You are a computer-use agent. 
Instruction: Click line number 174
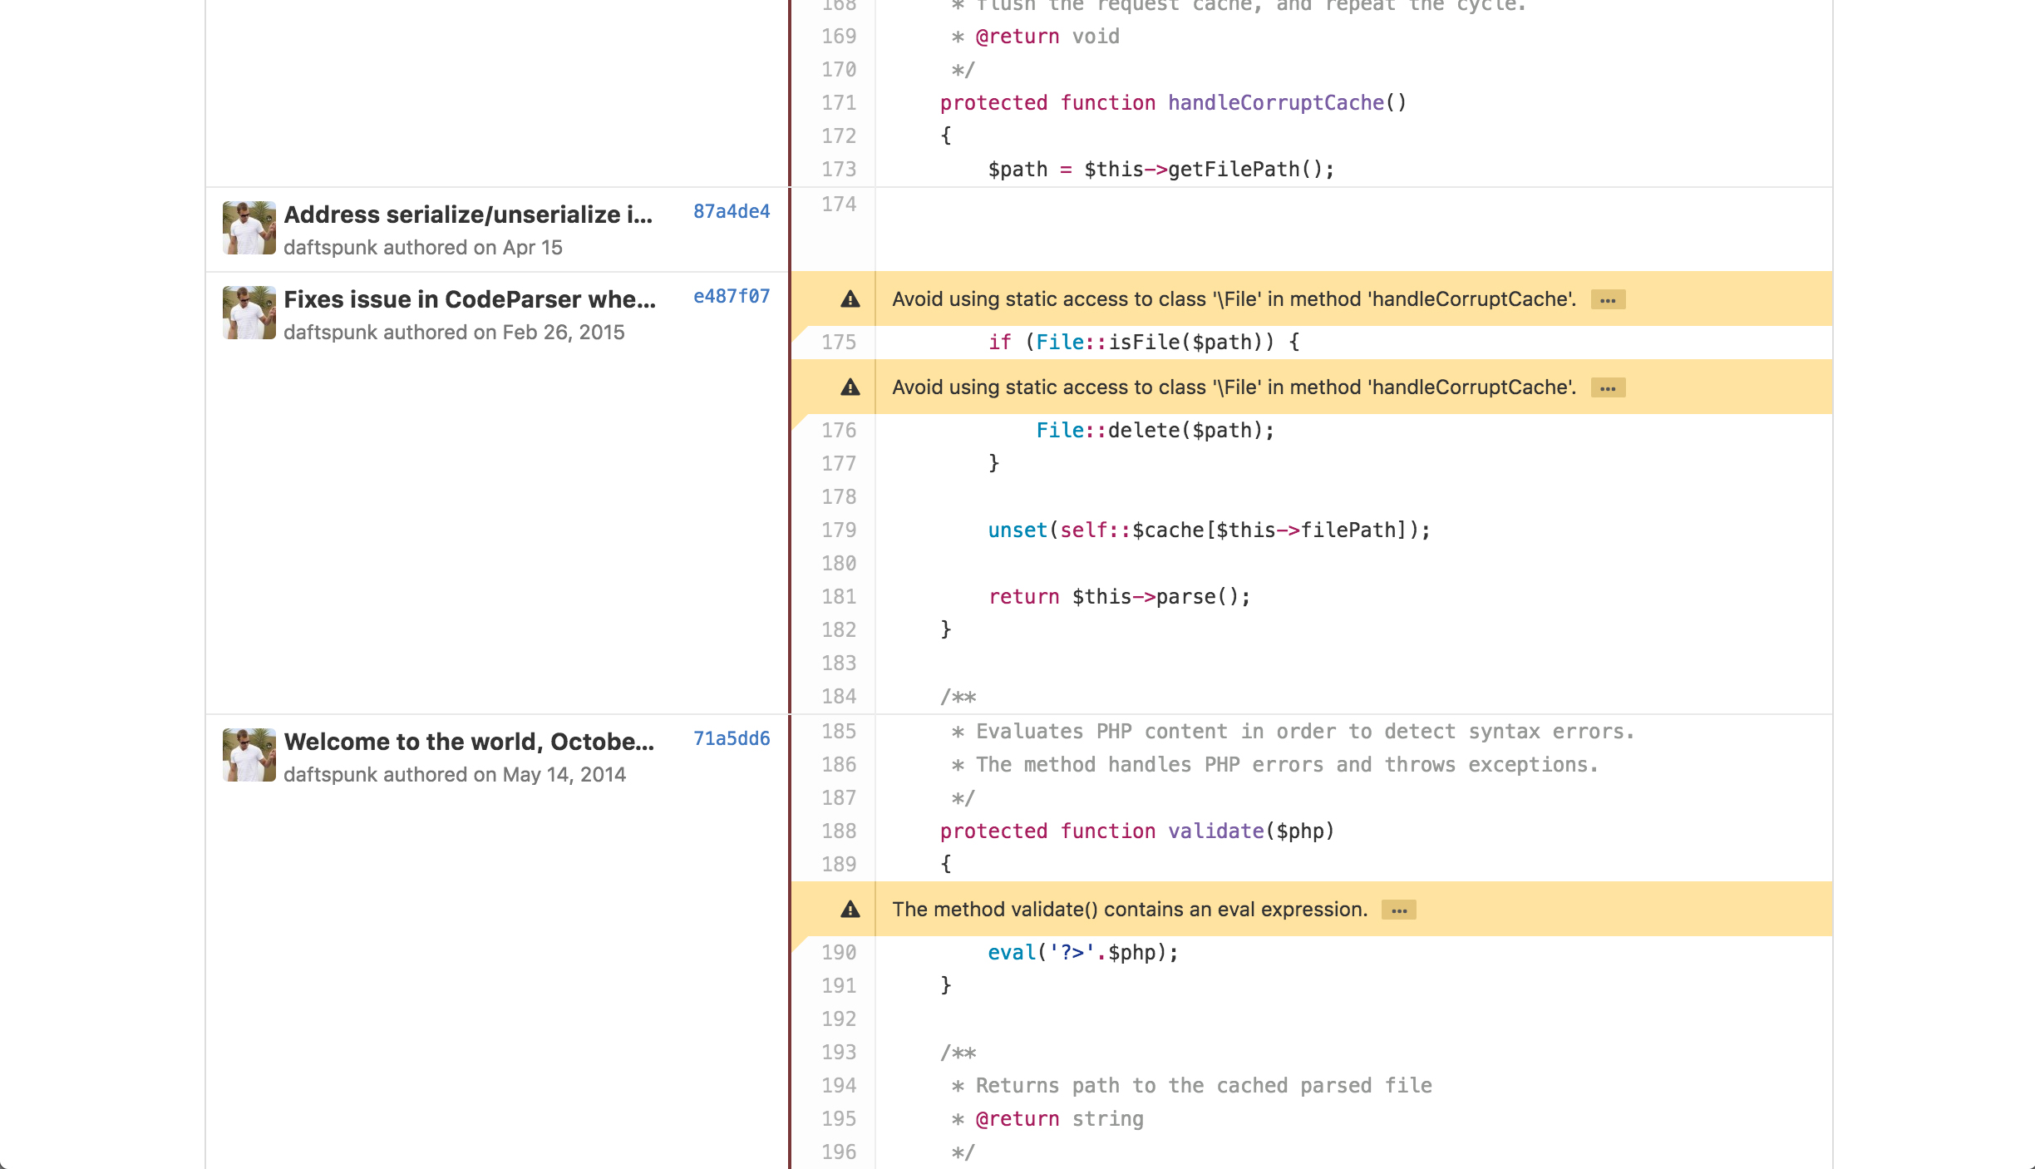839,205
